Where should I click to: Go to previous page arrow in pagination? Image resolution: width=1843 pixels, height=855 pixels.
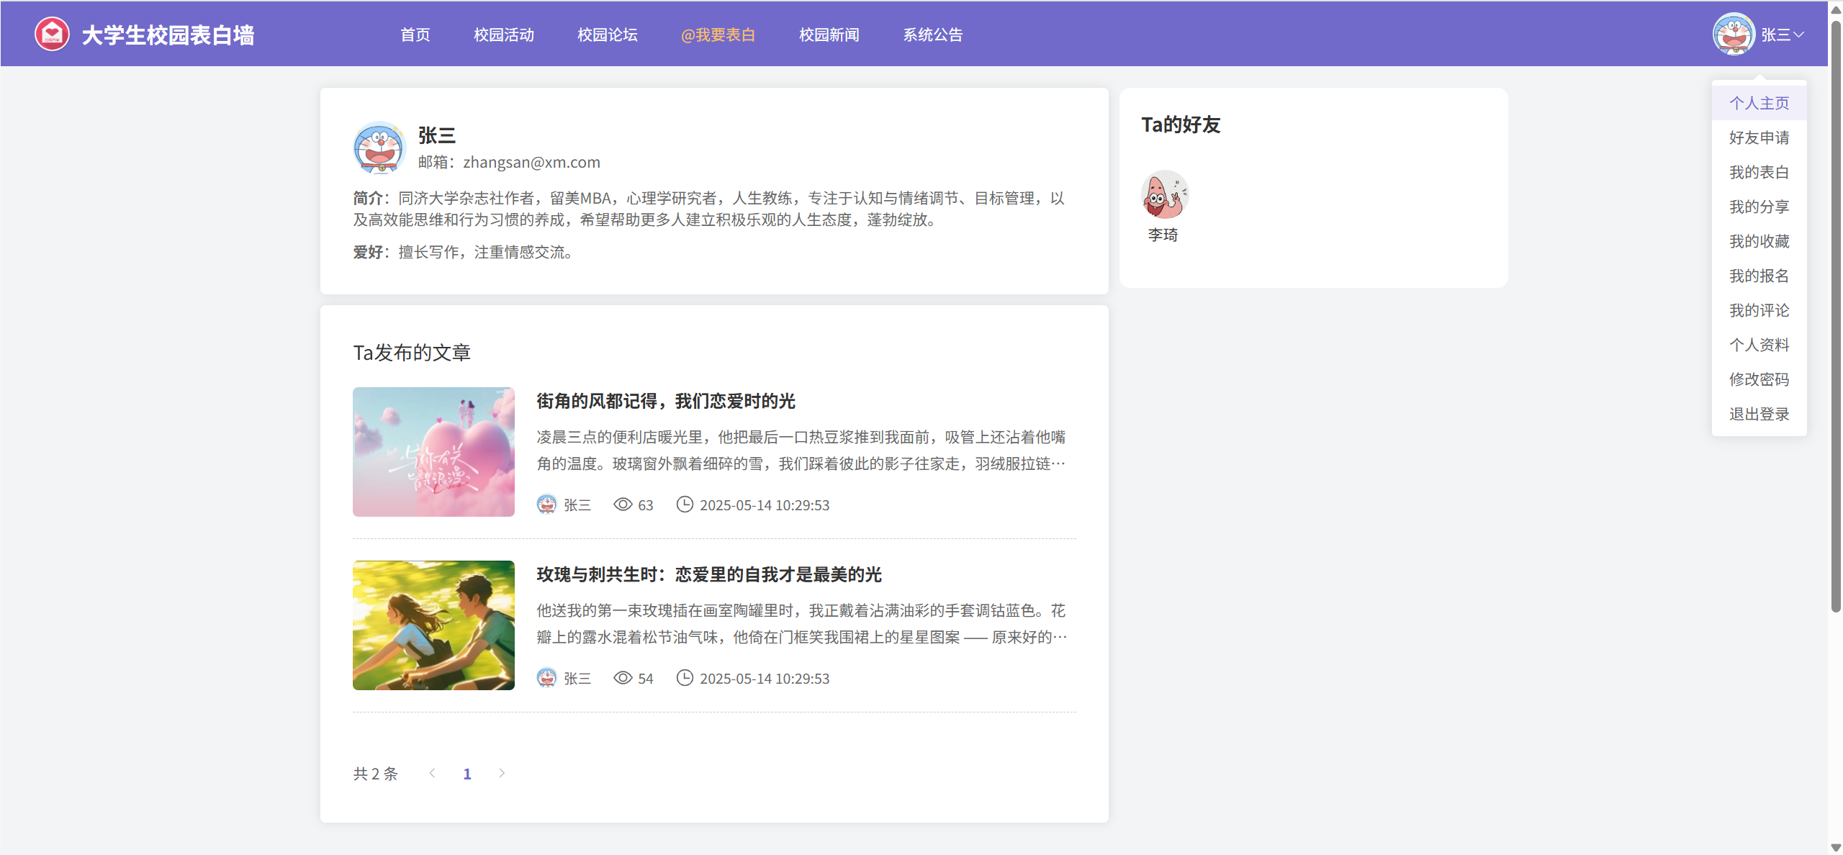point(432,773)
